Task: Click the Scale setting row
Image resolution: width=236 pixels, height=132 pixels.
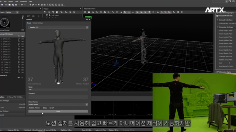Action: (x=226, y=63)
